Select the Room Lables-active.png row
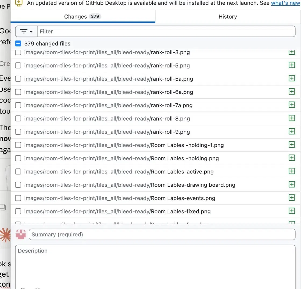 pos(156,172)
